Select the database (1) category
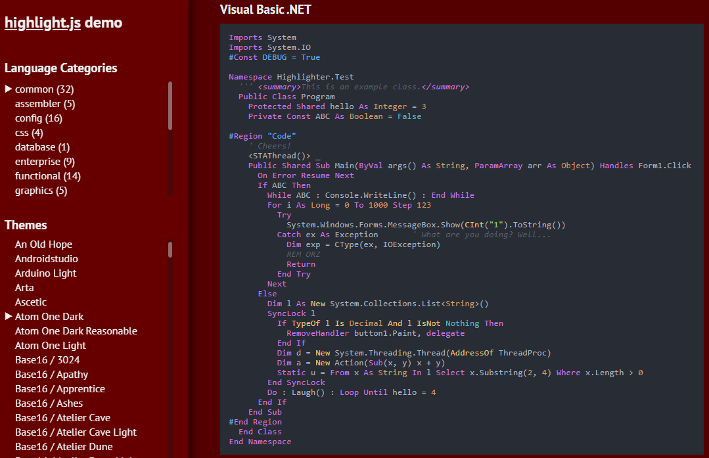Viewport: 709px width, 458px height. [42, 147]
